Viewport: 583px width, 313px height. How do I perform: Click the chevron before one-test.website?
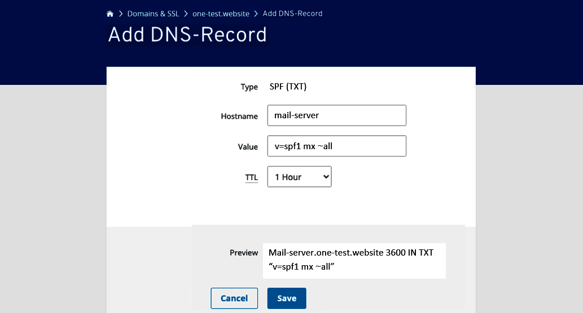click(x=185, y=14)
